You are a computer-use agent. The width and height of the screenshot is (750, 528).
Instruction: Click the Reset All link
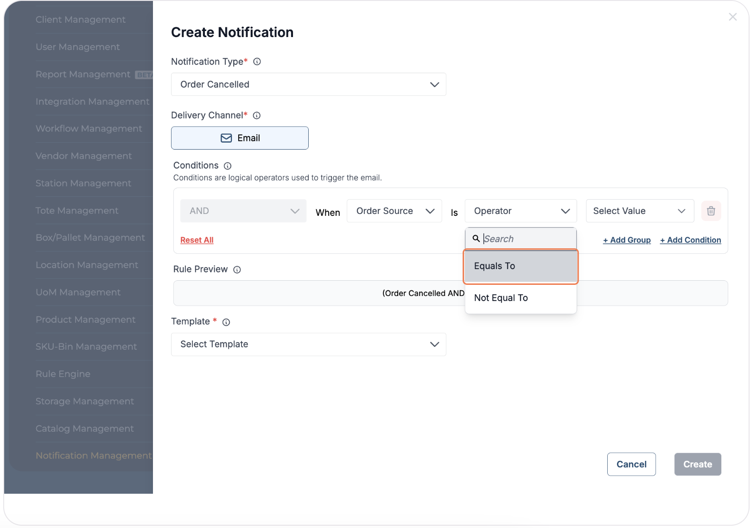197,240
